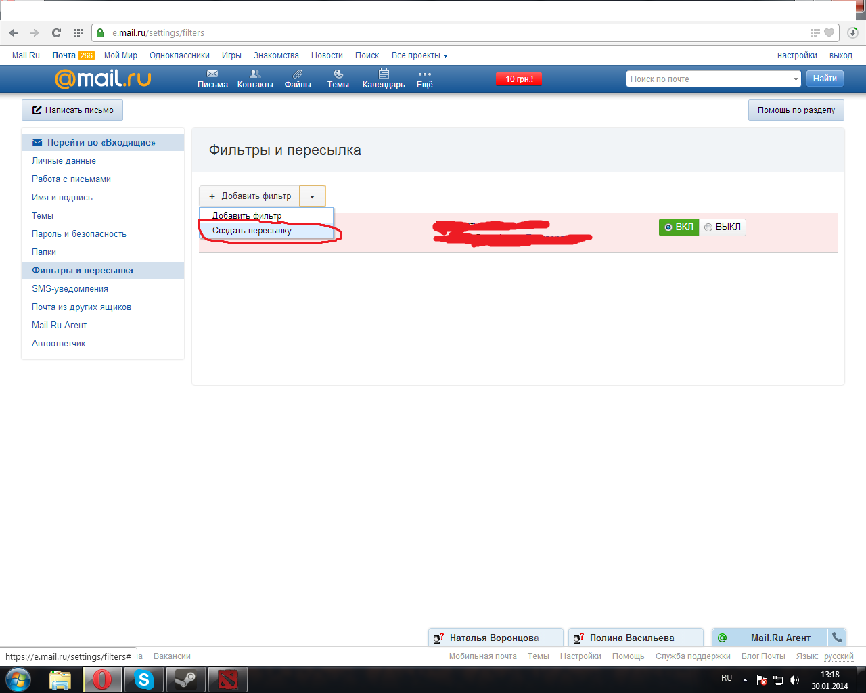Viewport: 866px width, 693px height.
Task: Click + Добавить фильтр button
Action: (x=250, y=196)
